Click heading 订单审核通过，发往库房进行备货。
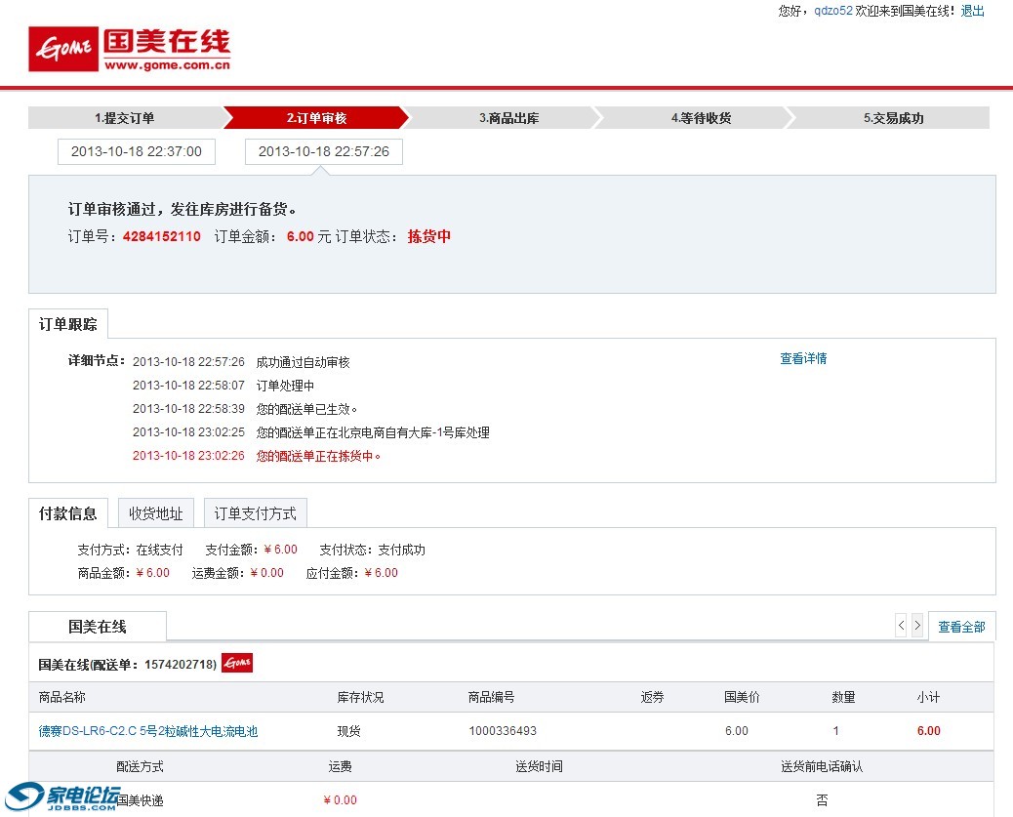The width and height of the screenshot is (1013, 817). (182, 209)
